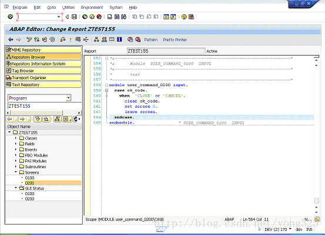325x235 pixels.
Task: Click the yellow Exit icon
Action: (92, 17)
